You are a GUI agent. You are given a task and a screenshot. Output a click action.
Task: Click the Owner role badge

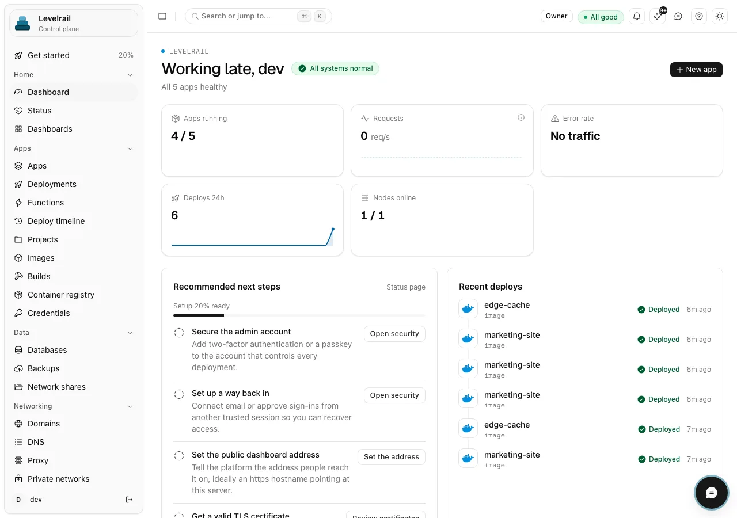click(557, 16)
